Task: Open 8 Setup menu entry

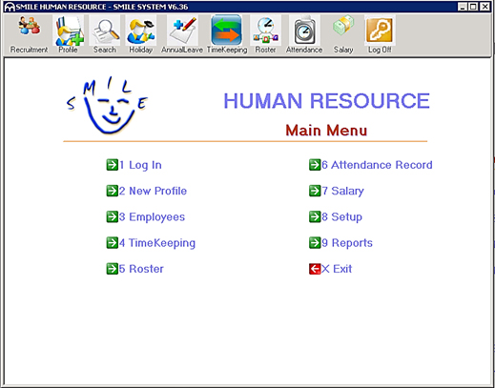Action: 336,217
